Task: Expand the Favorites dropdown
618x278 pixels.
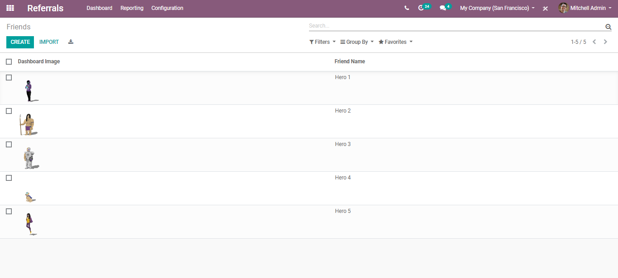Action: point(395,42)
